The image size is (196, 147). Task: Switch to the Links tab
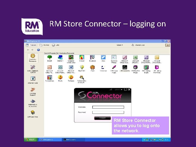click(56, 45)
